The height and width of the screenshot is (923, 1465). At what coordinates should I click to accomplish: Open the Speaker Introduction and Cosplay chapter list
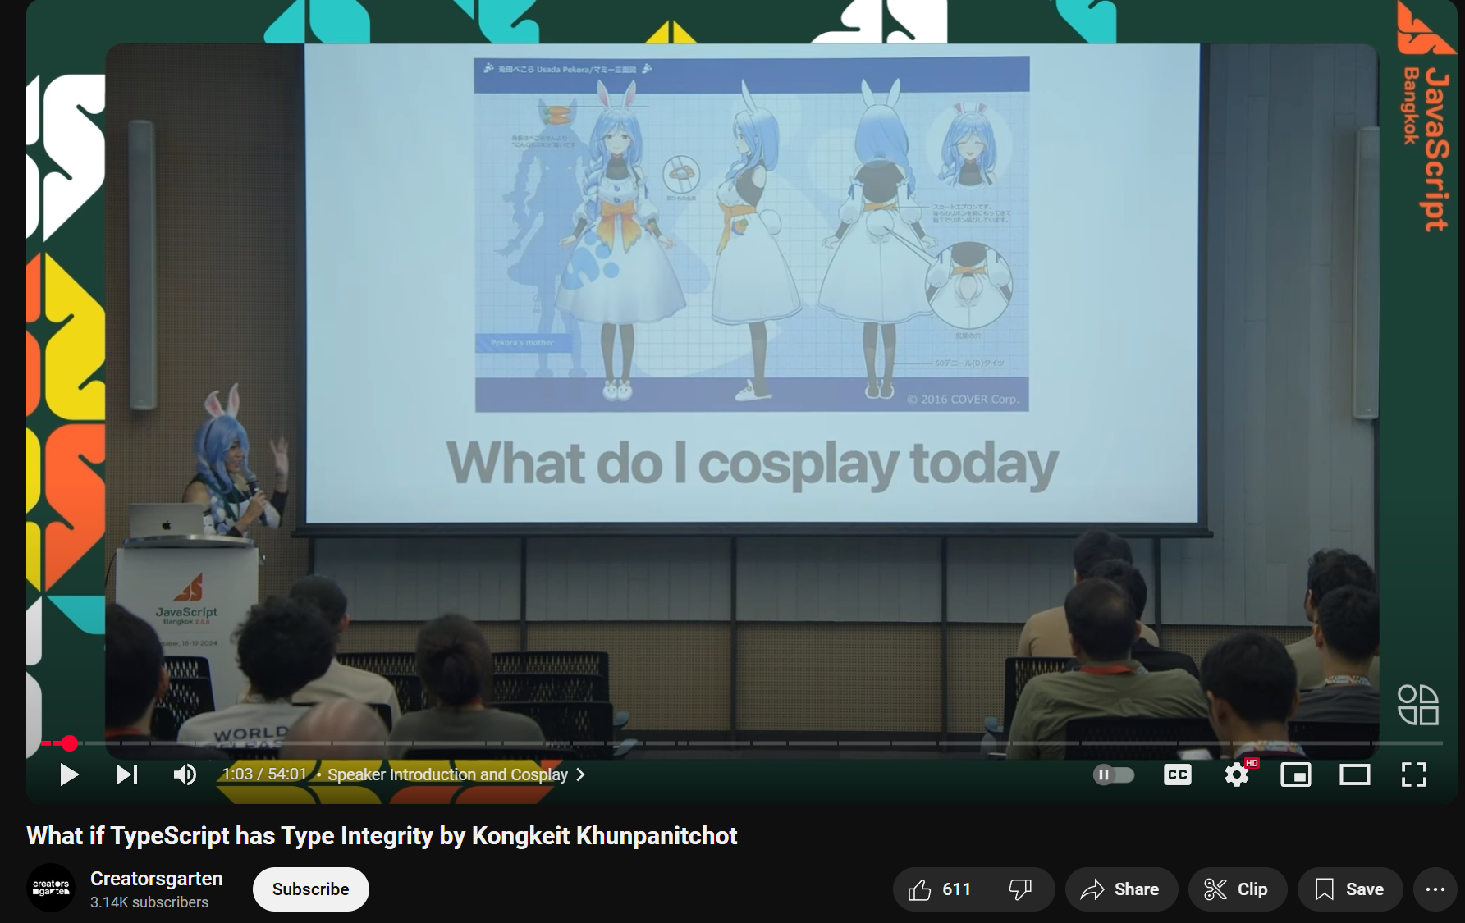point(456,774)
